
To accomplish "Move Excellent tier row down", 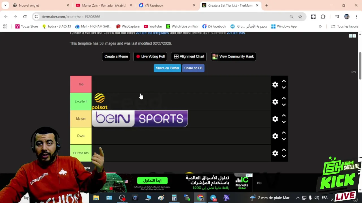I will [284, 105].
